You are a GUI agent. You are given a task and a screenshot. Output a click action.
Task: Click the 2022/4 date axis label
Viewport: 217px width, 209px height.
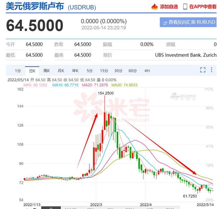pyautogui.click(x=146, y=205)
